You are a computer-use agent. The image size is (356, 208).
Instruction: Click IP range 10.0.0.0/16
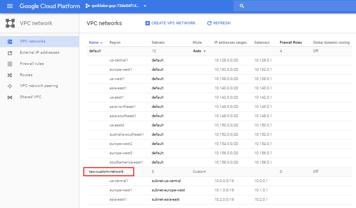tap(224, 181)
